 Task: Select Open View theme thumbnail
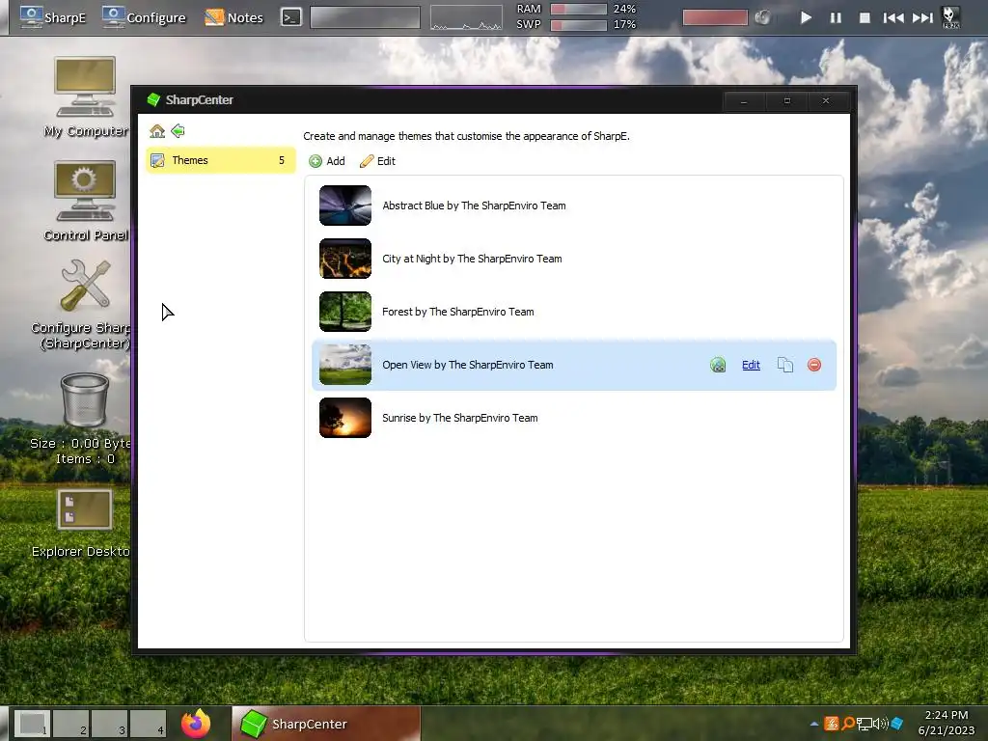pyautogui.click(x=345, y=365)
